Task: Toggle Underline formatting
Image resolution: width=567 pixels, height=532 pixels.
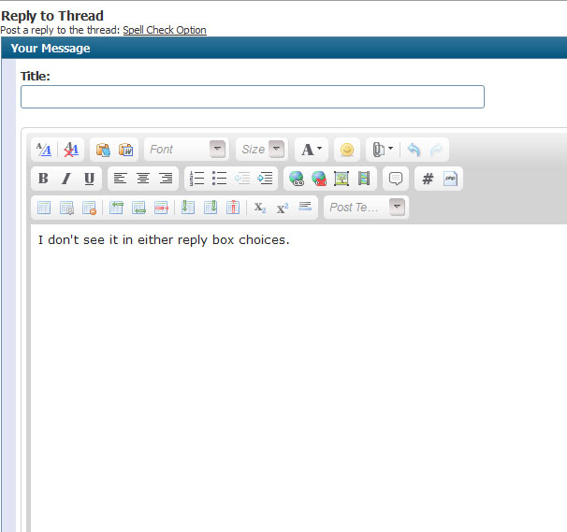Action: tap(89, 179)
